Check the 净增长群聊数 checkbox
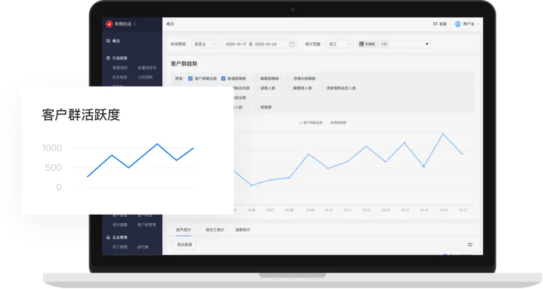The width and height of the screenshot is (543, 289). (x=289, y=79)
